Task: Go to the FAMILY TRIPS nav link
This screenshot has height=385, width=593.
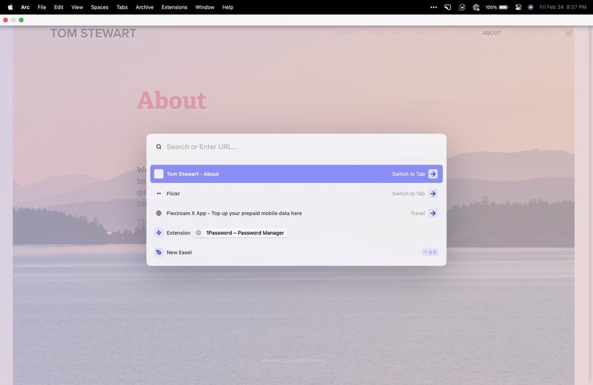Action: 429,33
